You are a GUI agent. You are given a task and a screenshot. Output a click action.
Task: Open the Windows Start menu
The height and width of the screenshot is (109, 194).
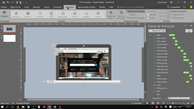[2, 107]
